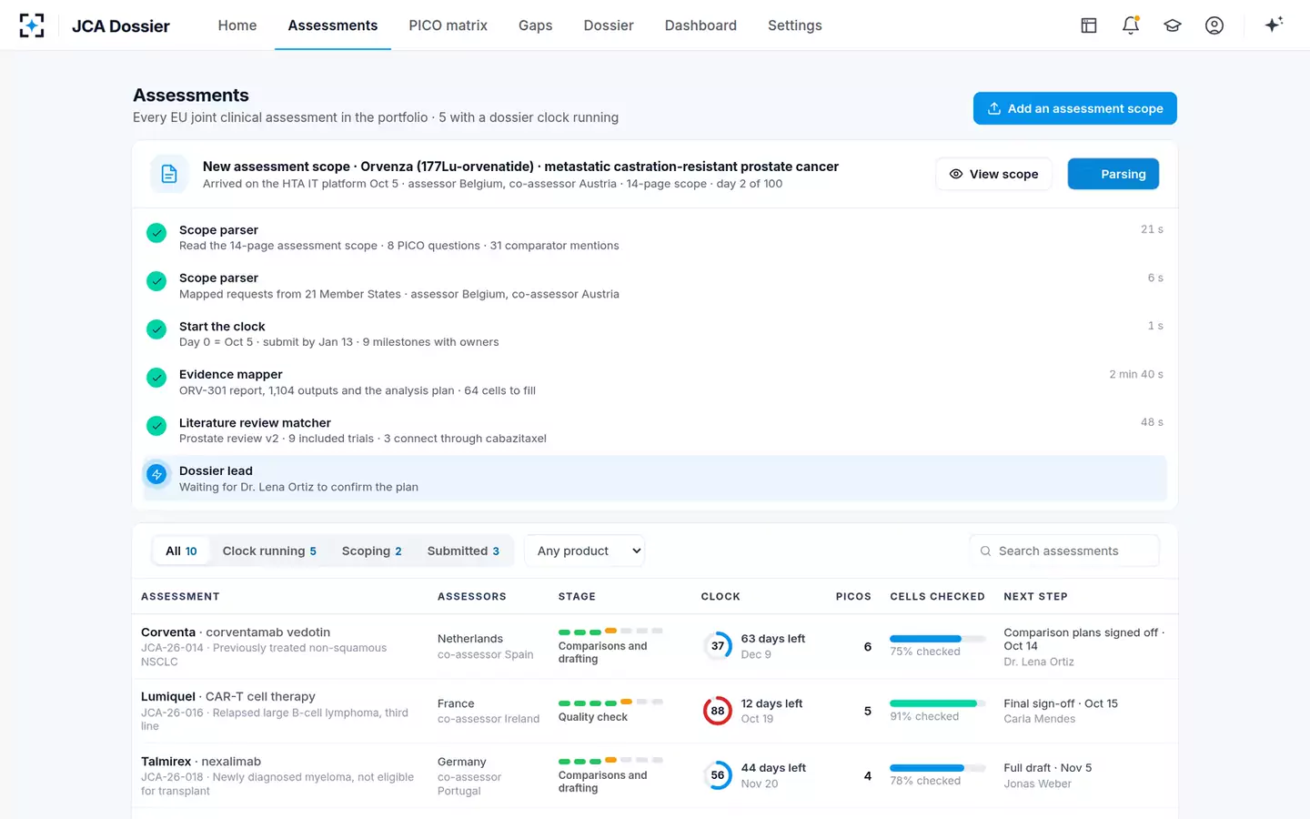Open the Corventa conventamab vedotin row

655,646
